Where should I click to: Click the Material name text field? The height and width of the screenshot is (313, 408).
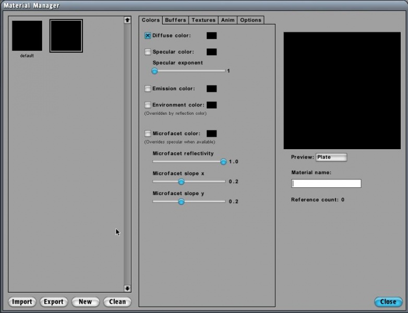[x=326, y=183]
